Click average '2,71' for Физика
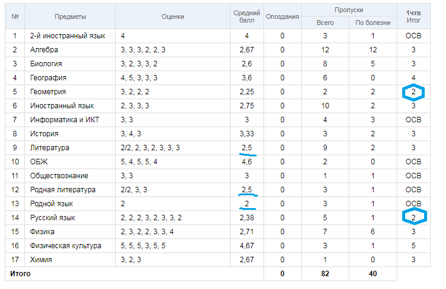This screenshot has width=446, height=289. [246, 232]
